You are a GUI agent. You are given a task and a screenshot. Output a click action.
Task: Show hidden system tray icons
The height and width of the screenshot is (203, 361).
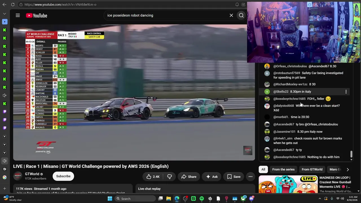coord(320,199)
